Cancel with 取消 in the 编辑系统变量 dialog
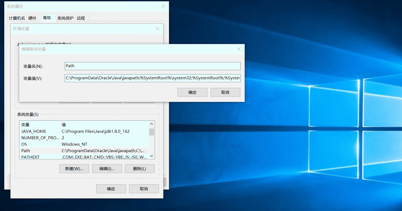Viewport: 402px width, 211px height. point(225,92)
